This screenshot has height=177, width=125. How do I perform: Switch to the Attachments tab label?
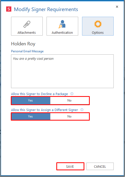click(x=26, y=33)
